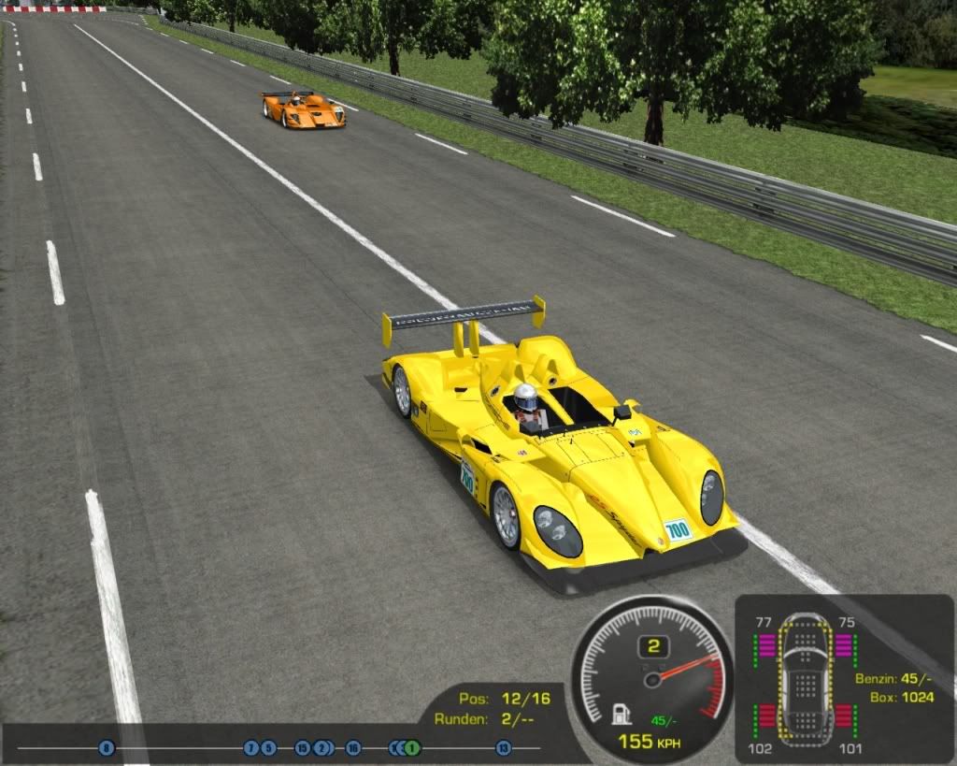Select car marker 8 on the track bar
The image size is (957, 766).
coord(107,747)
